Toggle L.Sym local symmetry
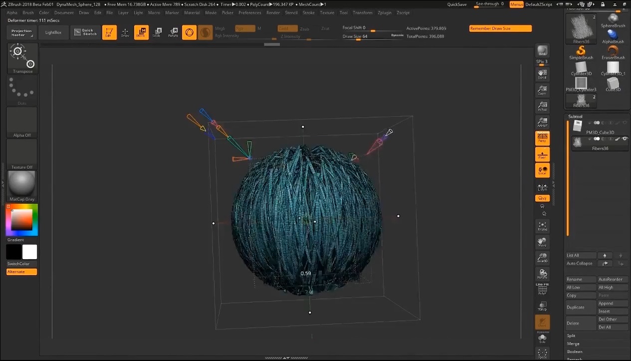 click(542, 187)
